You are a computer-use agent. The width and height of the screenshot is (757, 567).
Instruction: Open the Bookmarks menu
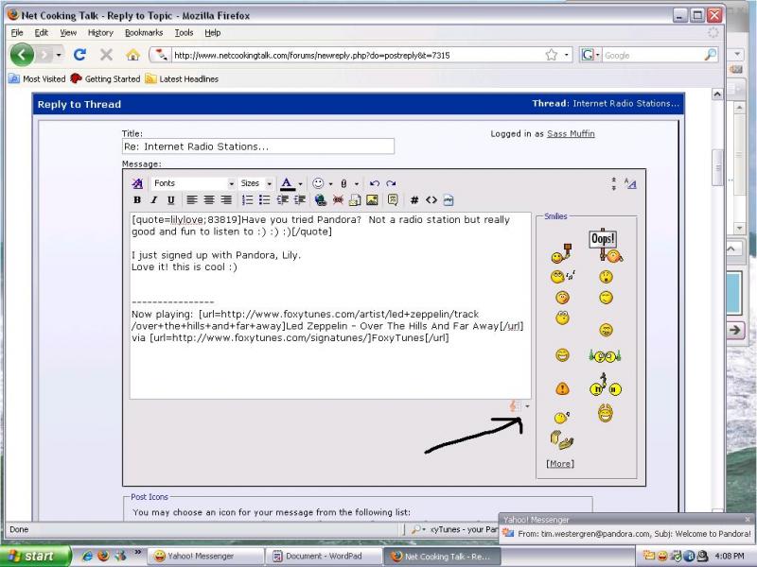pos(144,33)
